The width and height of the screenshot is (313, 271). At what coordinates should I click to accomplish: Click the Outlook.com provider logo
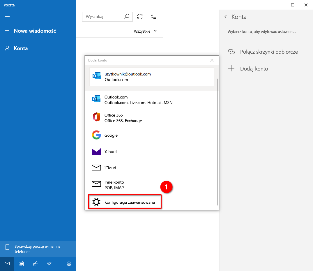[96, 99]
